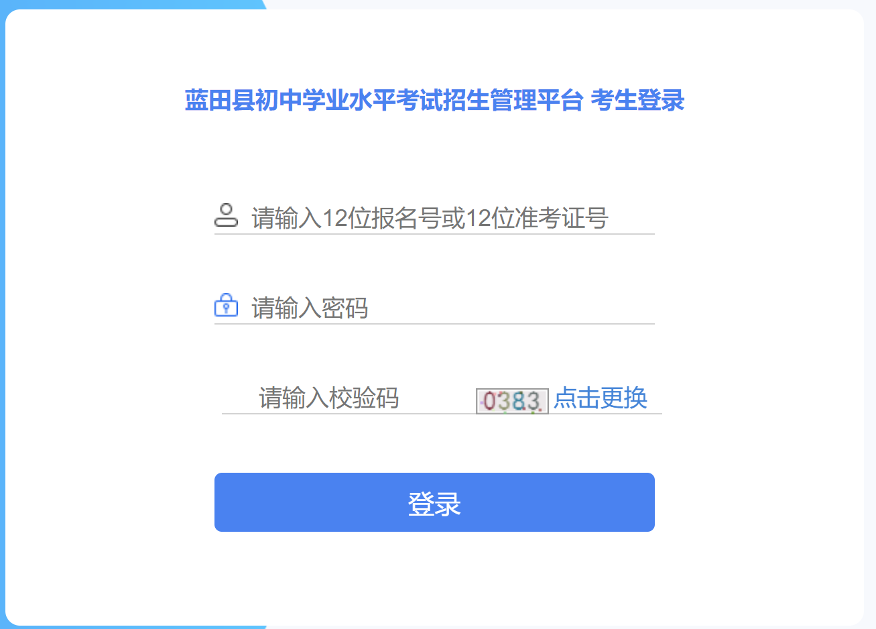
Task: Click the 考生登录 heading text
Action: tap(637, 101)
